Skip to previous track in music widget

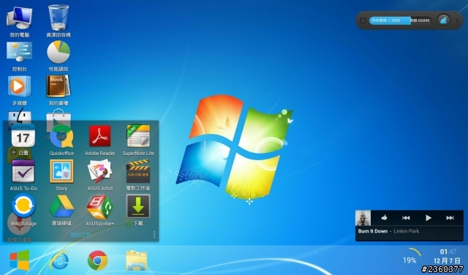click(x=406, y=218)
